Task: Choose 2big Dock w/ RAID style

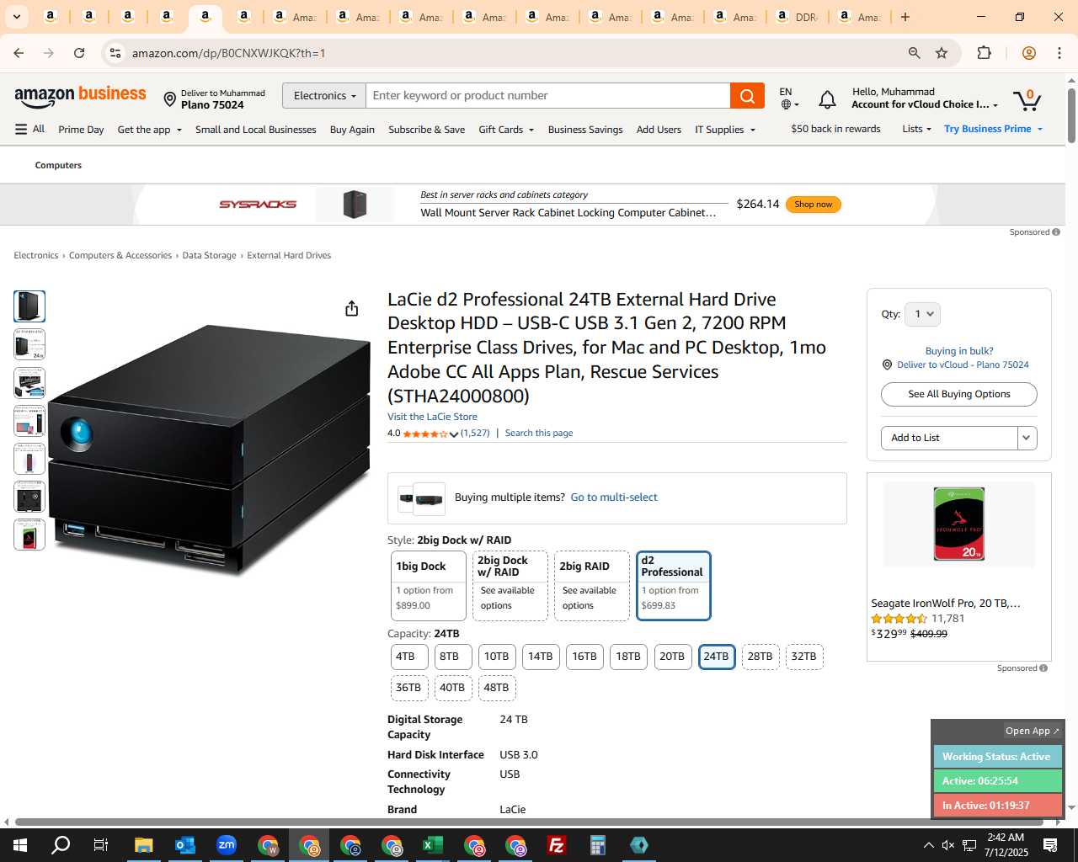Action: pyautogui.click(x=510, y=586)
